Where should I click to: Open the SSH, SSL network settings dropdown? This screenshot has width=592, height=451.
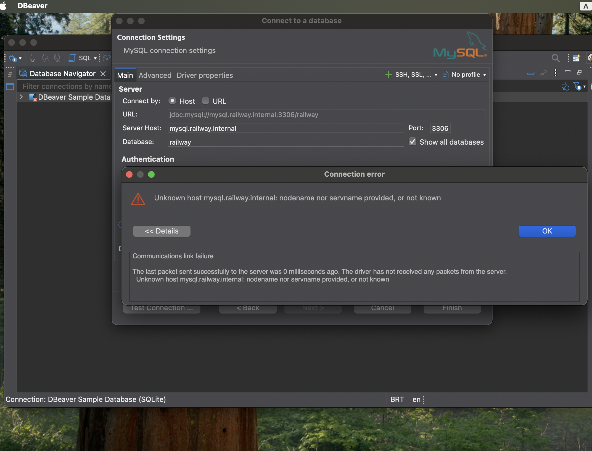pyautogui.click(x=413, y=75)
